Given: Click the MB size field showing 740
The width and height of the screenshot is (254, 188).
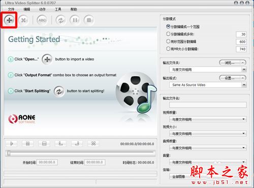Looking at the screenshot, I should (x=241, y=49).
